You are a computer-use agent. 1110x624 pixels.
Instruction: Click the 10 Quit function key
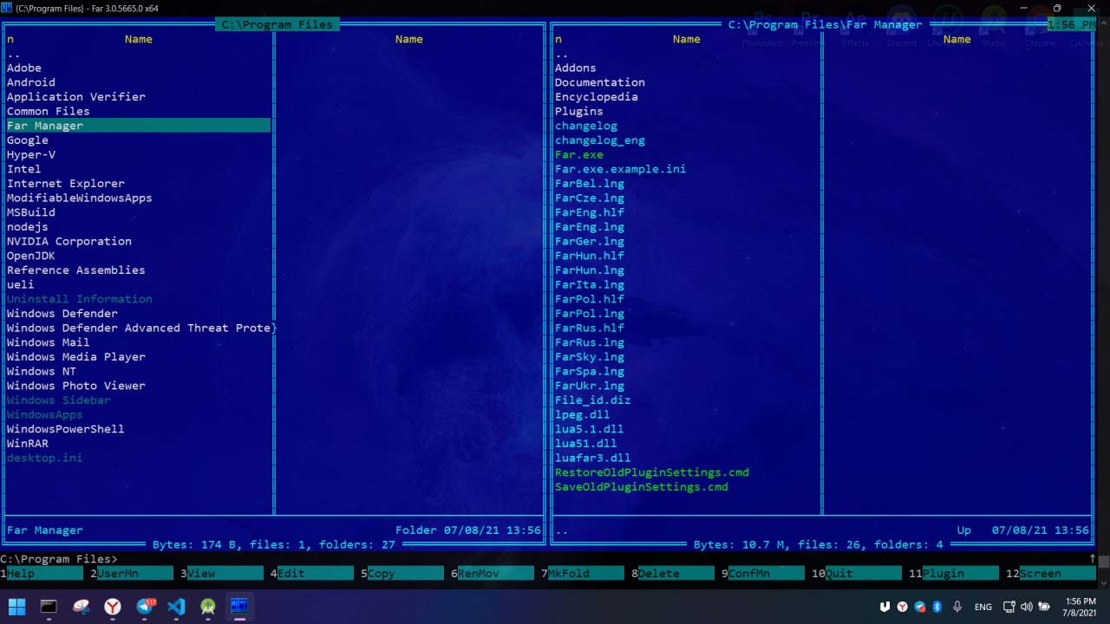tap(853, 574)
